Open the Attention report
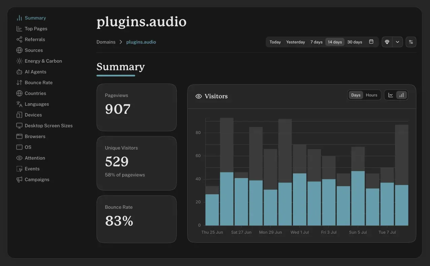 click(x=35, y=158)
